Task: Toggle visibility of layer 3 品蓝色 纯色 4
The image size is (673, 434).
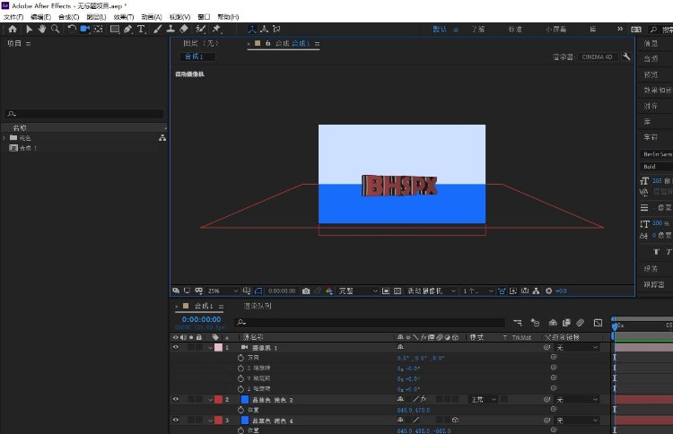Action: (x=175, y=420)
